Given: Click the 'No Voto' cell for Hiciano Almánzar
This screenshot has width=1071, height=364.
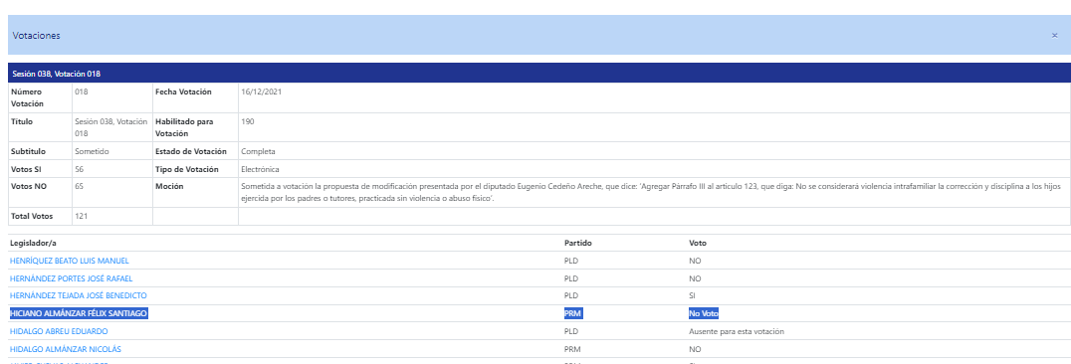Looking at the screenshot, I should click(x=704, y=313).
